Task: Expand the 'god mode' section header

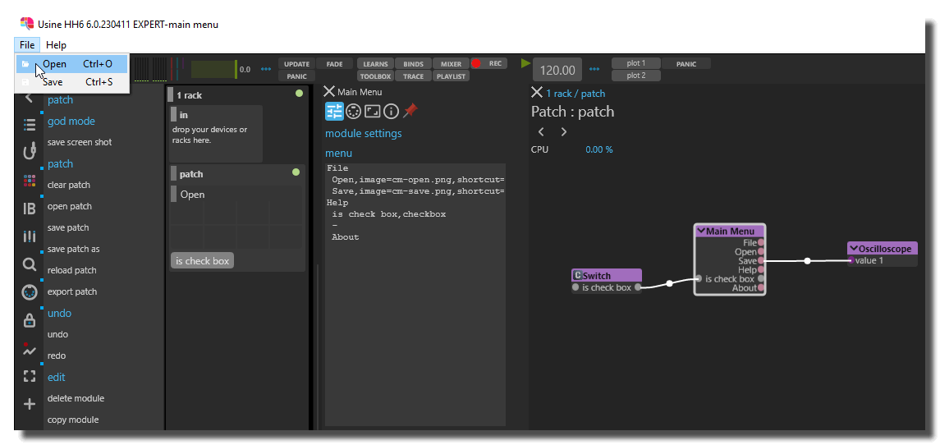Action: (71, 122)
